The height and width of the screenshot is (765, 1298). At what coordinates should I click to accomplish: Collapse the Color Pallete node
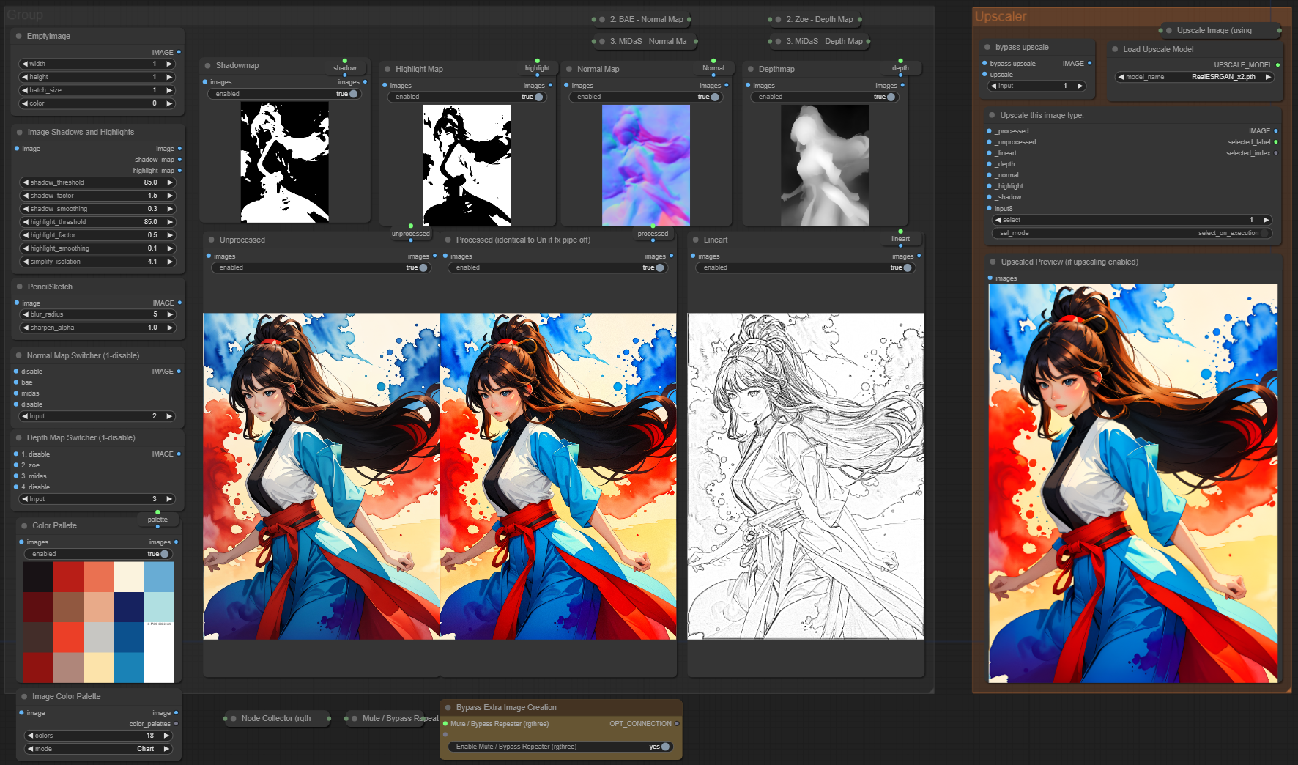[x=24, y=526]
